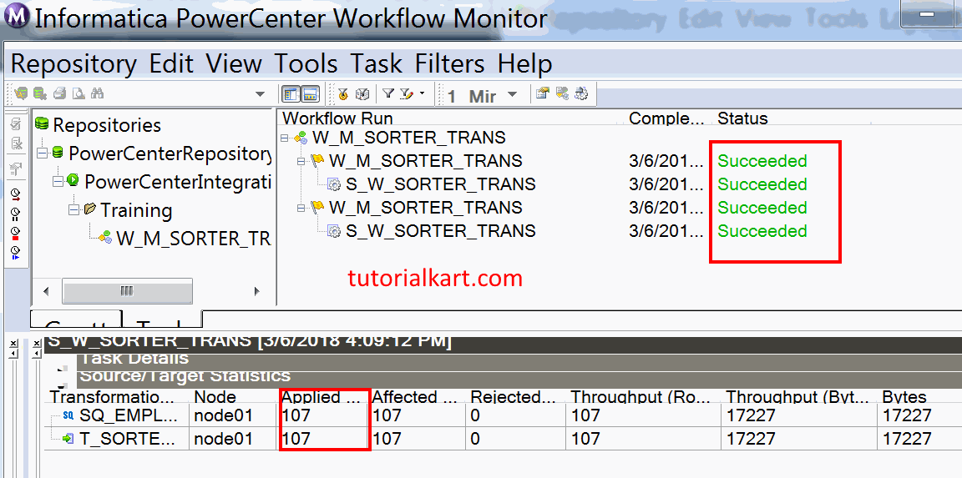Open the '1 Mir' time interval dropdown
Screen dimensions: 962x478
click(x=512, y=95)
